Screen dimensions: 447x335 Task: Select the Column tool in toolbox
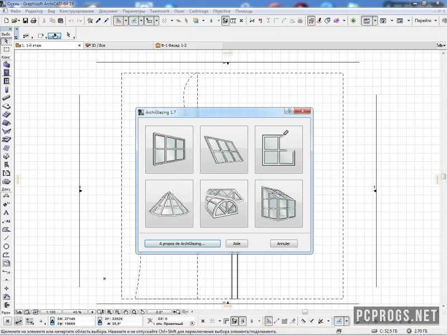[6, 89]
